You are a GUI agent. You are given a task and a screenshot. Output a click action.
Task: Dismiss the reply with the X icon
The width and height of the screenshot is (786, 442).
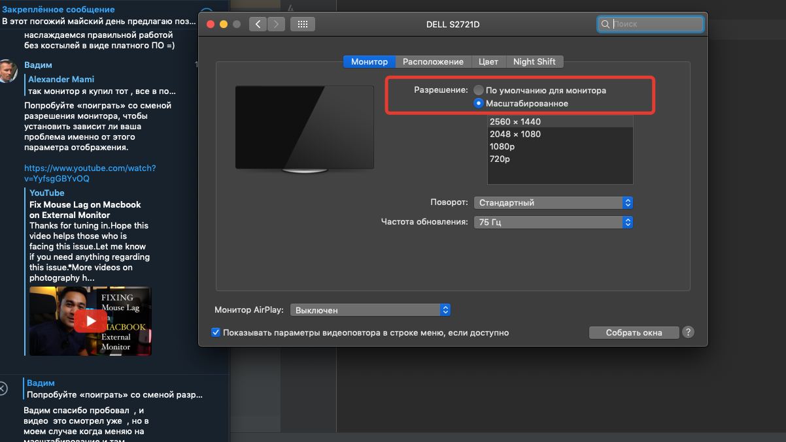point(3,388)
